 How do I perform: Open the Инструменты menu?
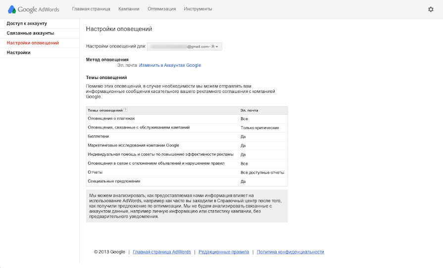point(198,9)
